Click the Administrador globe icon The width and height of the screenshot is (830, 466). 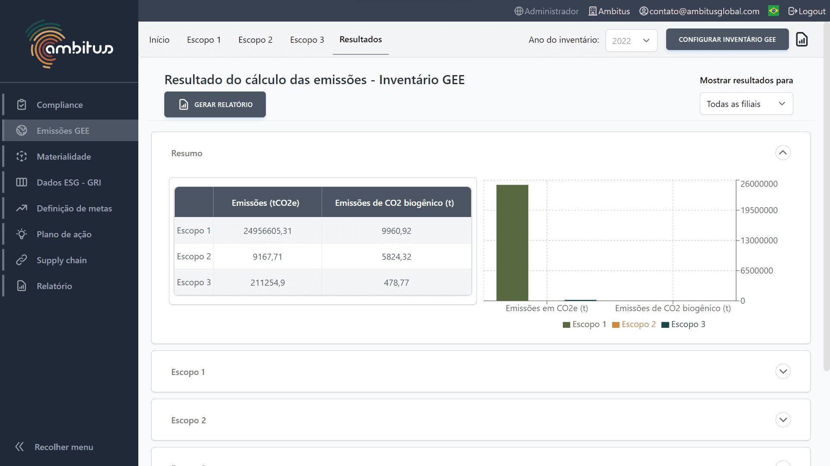point(519,11)
